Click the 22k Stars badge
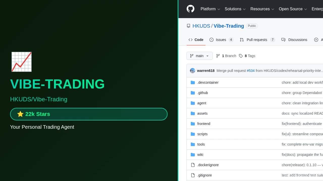Image resolution: width=323 pixels, height=181 pixels. pyautogui.click(x=89, y=114)
